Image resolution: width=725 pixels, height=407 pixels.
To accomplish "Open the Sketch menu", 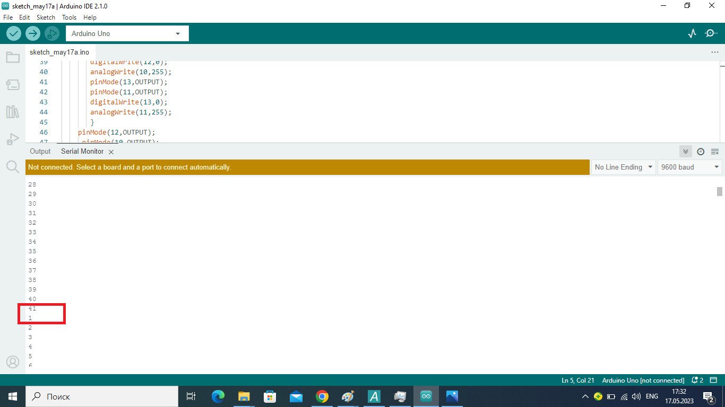I will click(x=46, y=17).
